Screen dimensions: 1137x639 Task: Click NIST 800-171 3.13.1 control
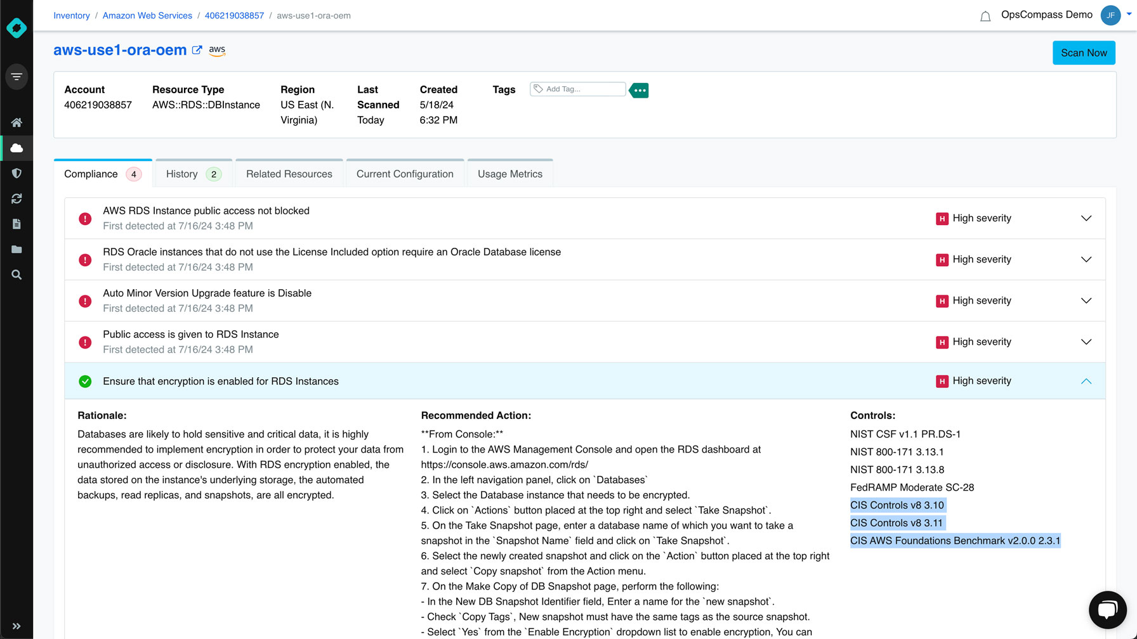tap(897, 452)
